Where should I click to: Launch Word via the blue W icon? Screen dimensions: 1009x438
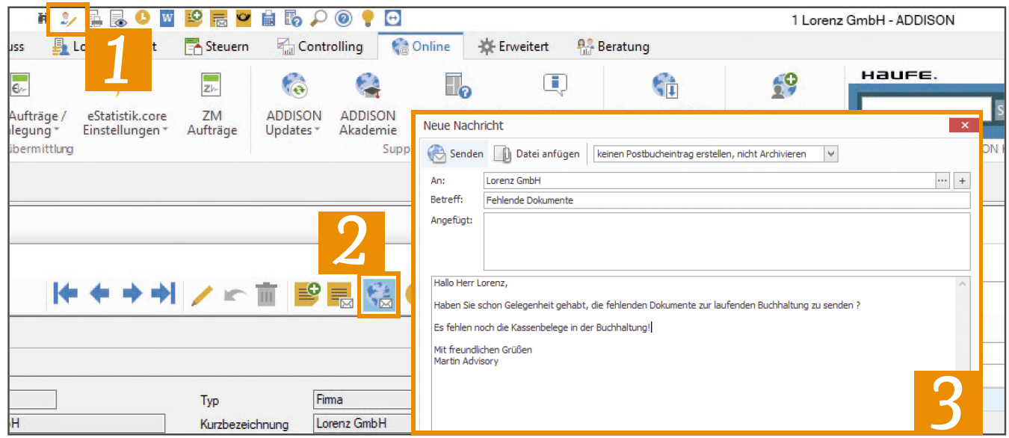point(167,19)
